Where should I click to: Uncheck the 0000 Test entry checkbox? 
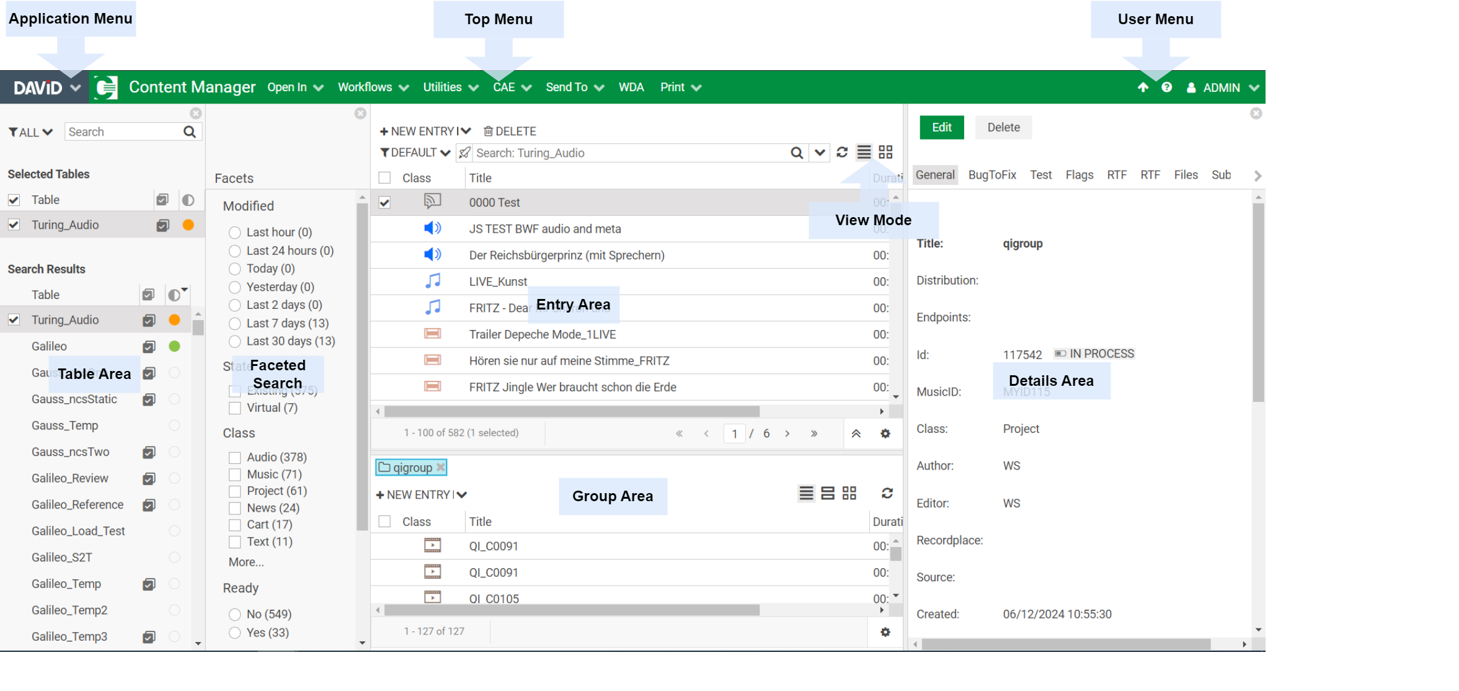coord(384,203)
